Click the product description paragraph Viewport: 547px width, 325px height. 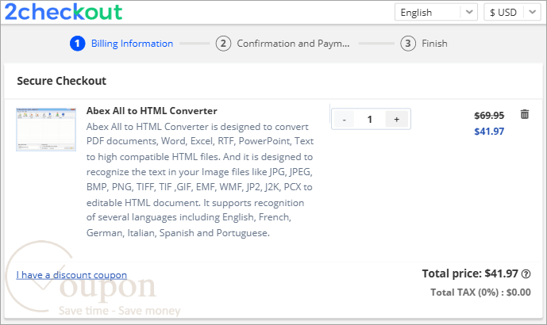pyautogui.click(x=200, y=180)
